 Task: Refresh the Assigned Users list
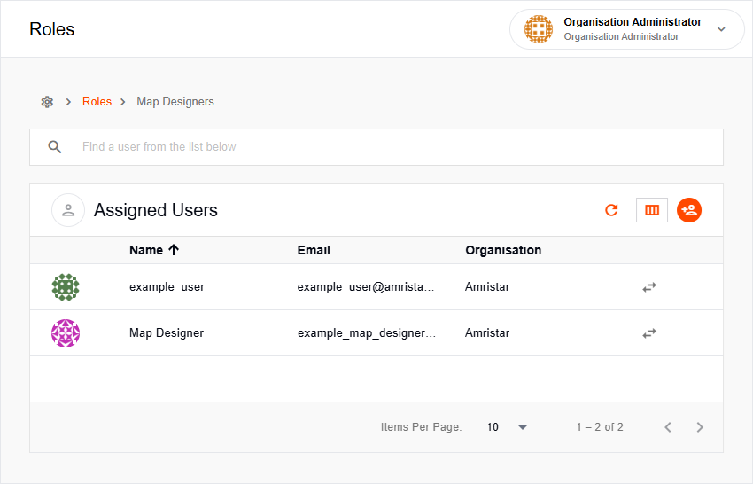(x=611, y=210)
